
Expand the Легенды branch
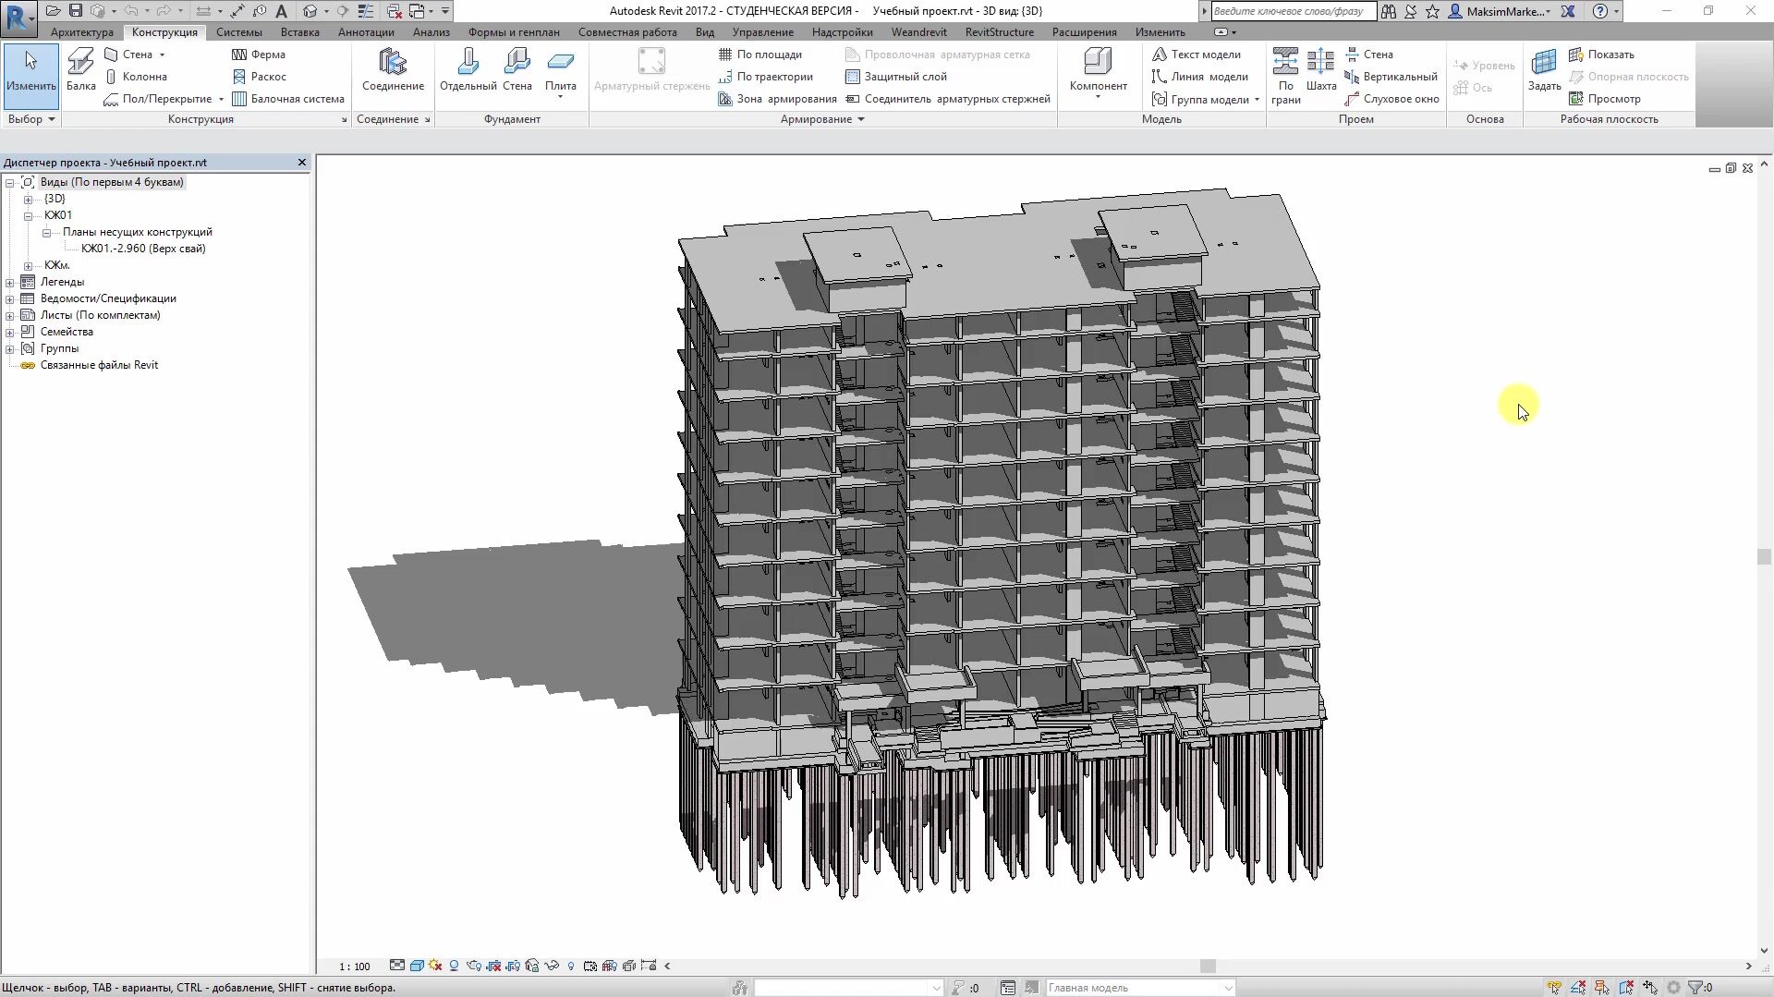pyautogui.click(x=10, y=282)
